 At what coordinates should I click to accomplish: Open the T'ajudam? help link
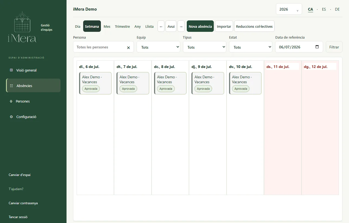(x=16, y=189)
